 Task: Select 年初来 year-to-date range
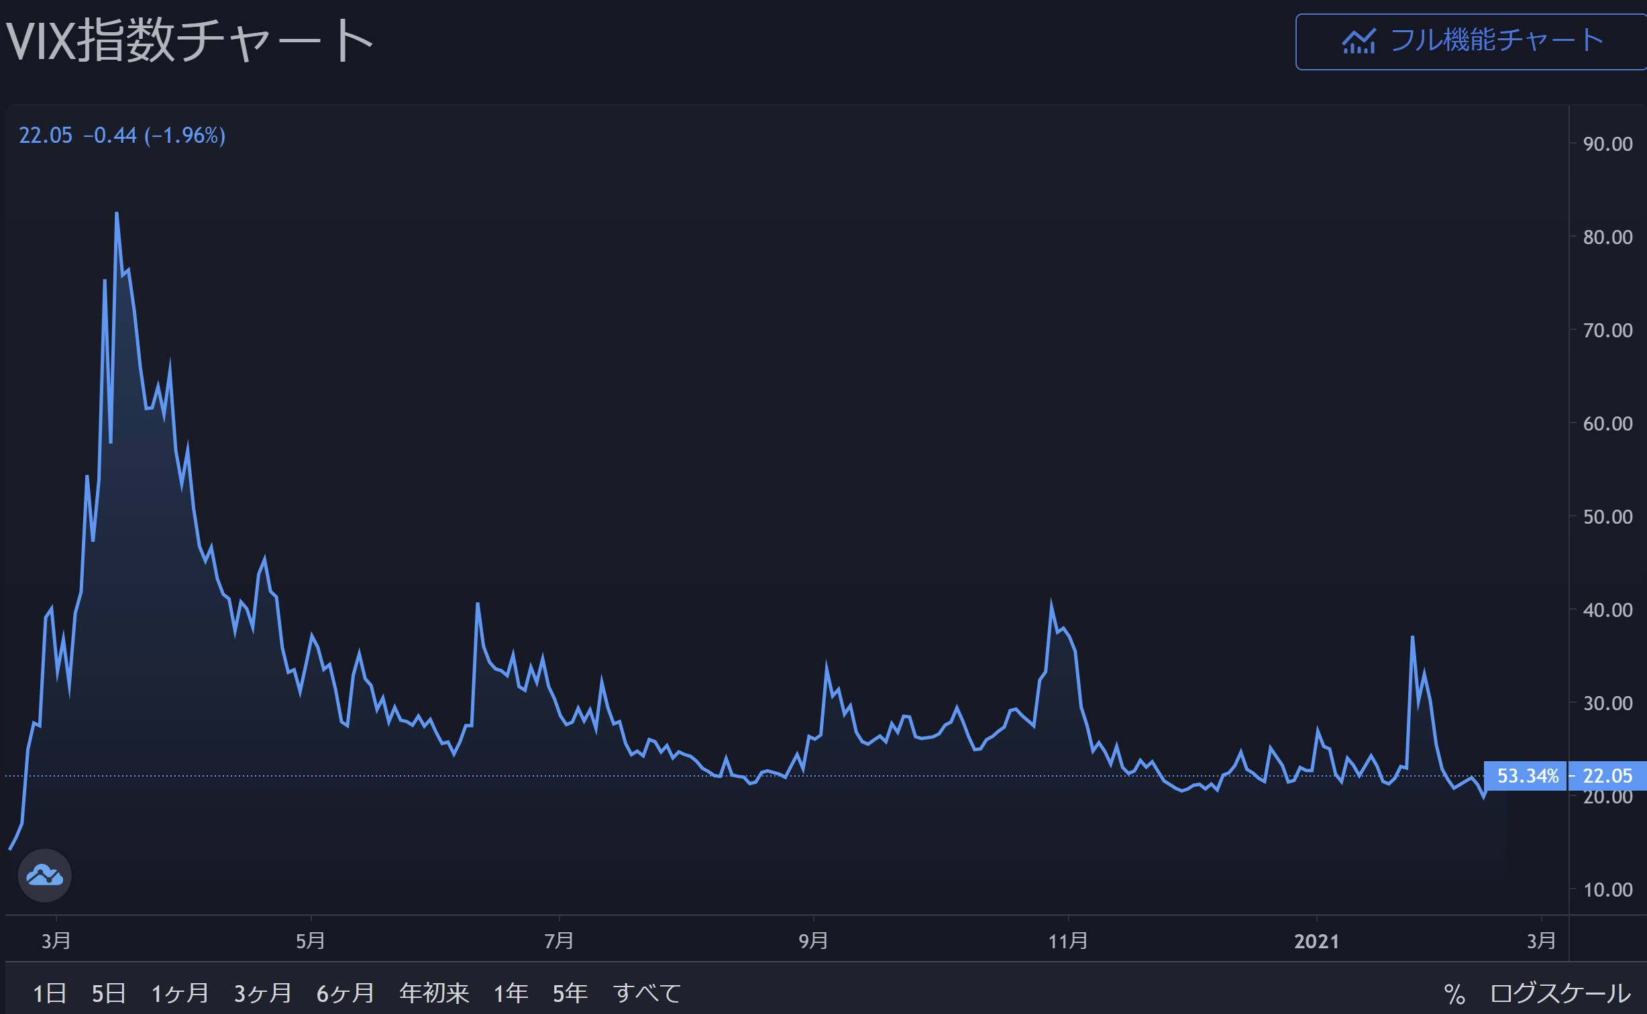pyautogui.click(x=434, y=993)
